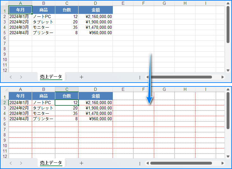The height and width of the screenshot is (169, 232).
Task: Click the 2024年3月 cell in bottom window
Action: click(x=20, y=113)
